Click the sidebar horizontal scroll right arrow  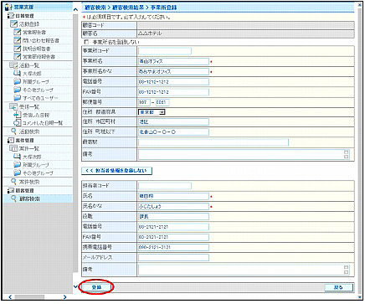click(x=64, y=296)
